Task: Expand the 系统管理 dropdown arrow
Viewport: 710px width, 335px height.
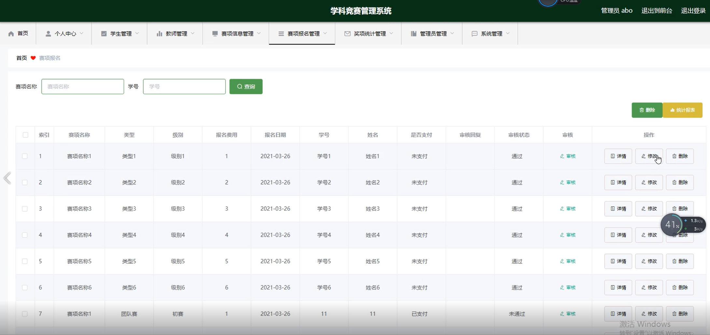Action: (508, 33)
